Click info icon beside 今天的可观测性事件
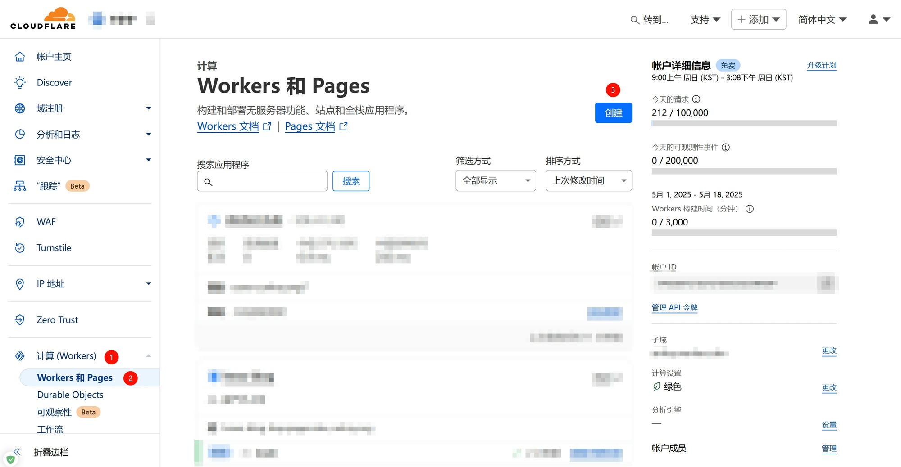The width and height of the screenshot is (901, 467). click(726, 147)
